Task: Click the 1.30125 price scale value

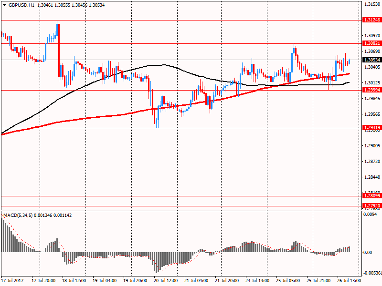Action: tap(372, 82)
